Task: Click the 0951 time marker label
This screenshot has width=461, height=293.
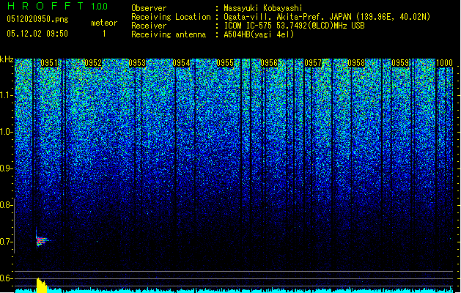Action: 49,63
